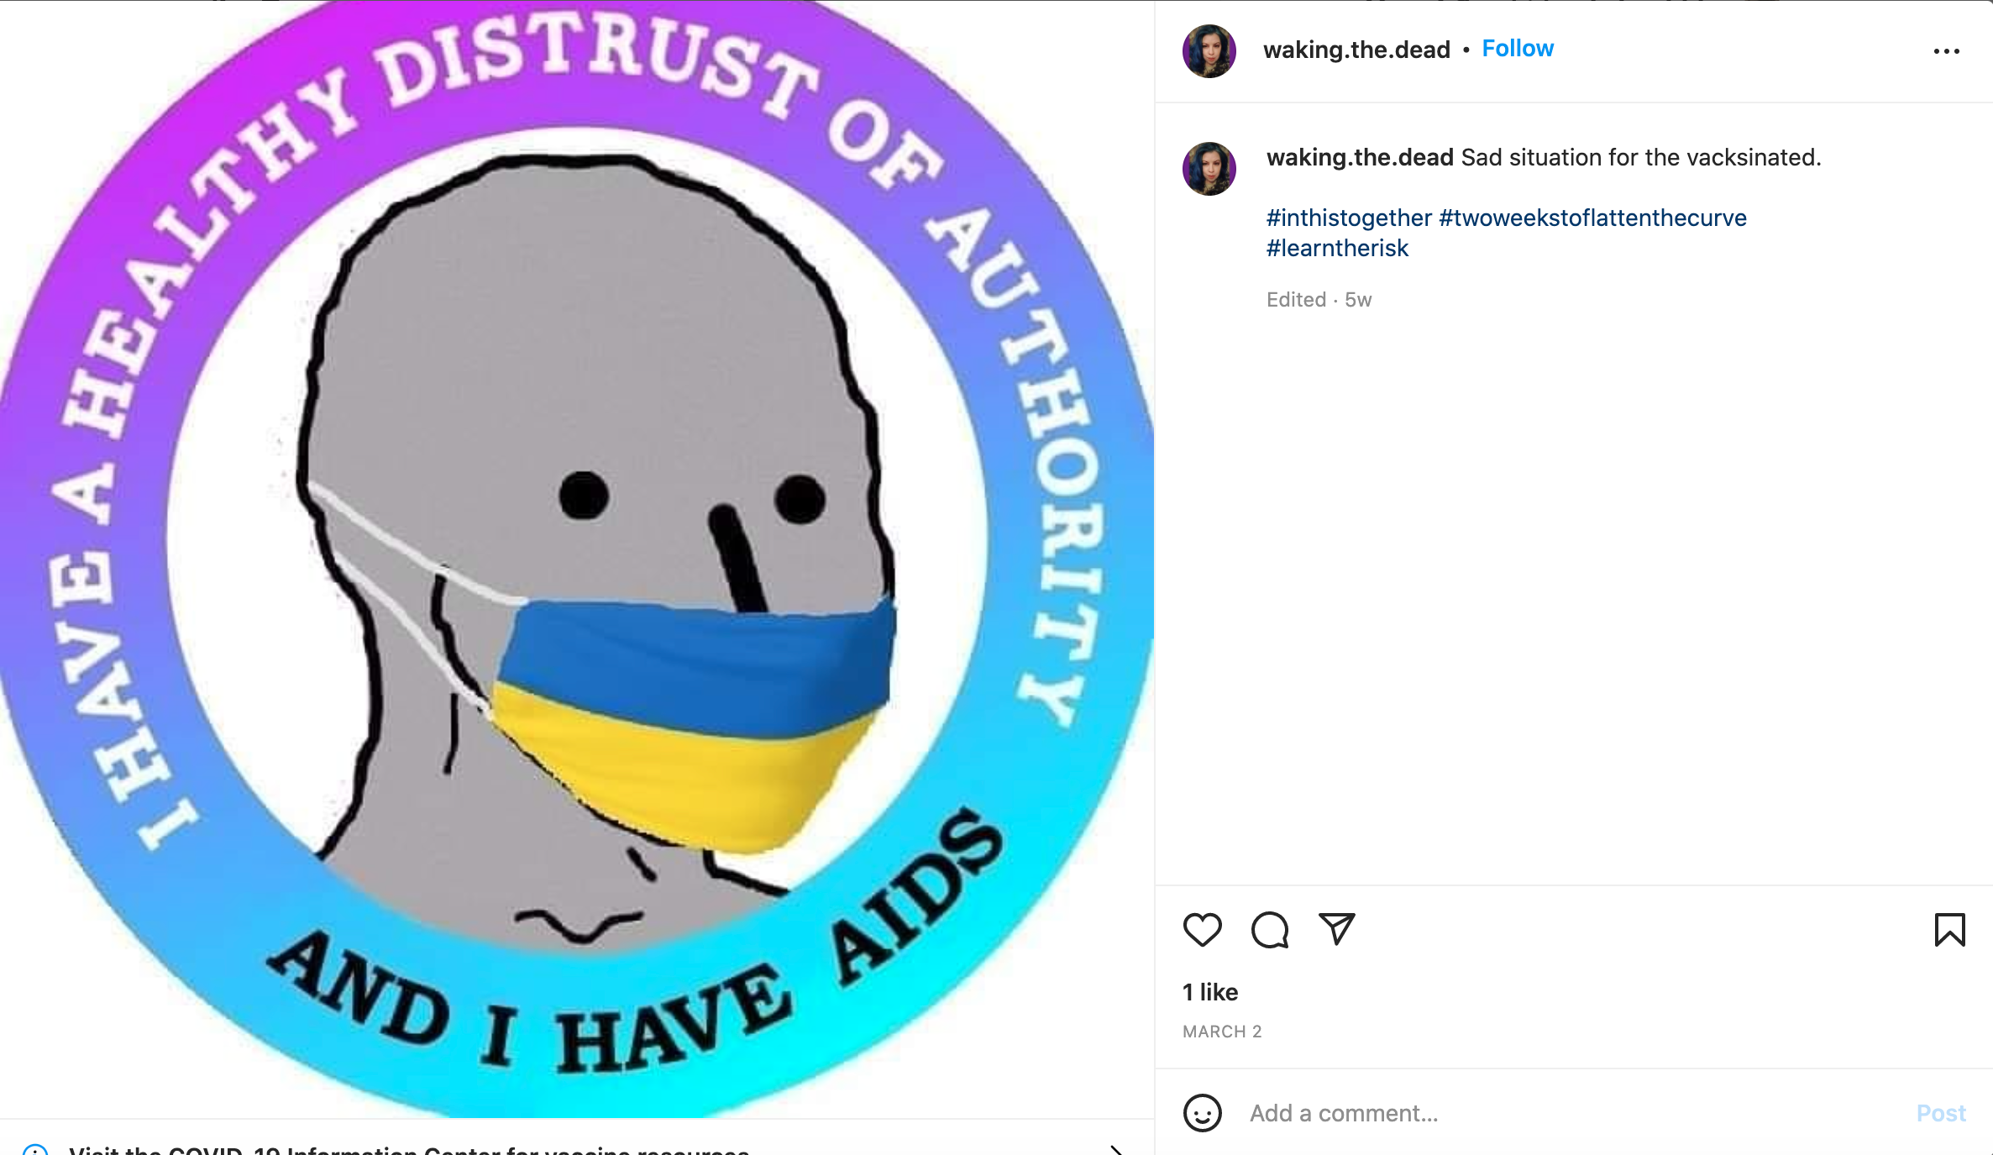
Task: View who liked via 1 like
Action: pyautogui.click(x=1210, y=992)
